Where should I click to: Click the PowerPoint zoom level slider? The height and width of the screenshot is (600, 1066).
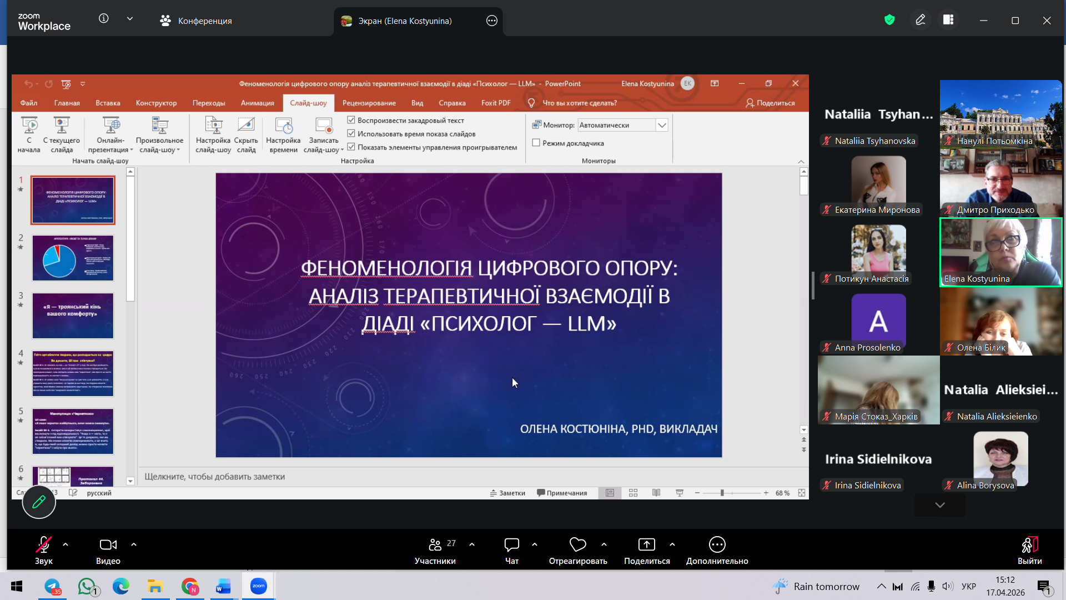(x=722, y=493)
